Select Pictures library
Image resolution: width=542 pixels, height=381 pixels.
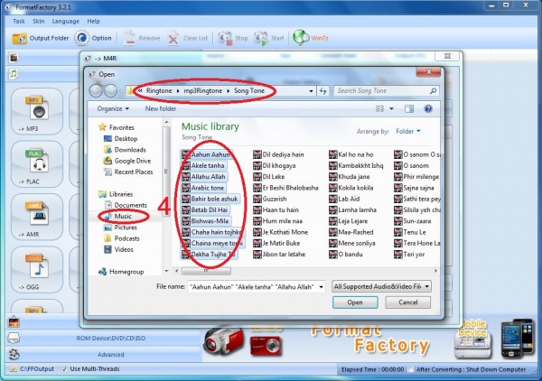tap(120, 228)
